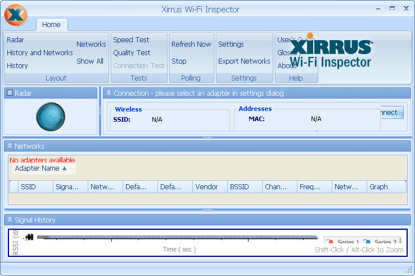The image size is (415, 276).
Task: Run the Speed Test
Action: (x=131, y=40)
